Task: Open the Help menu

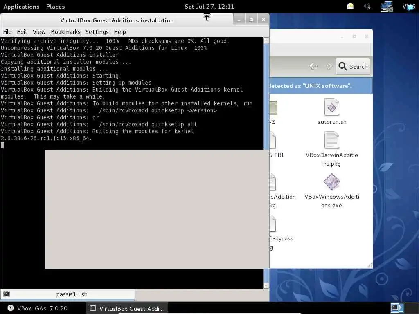Action: pyautogui.click(x=120, y=32)
